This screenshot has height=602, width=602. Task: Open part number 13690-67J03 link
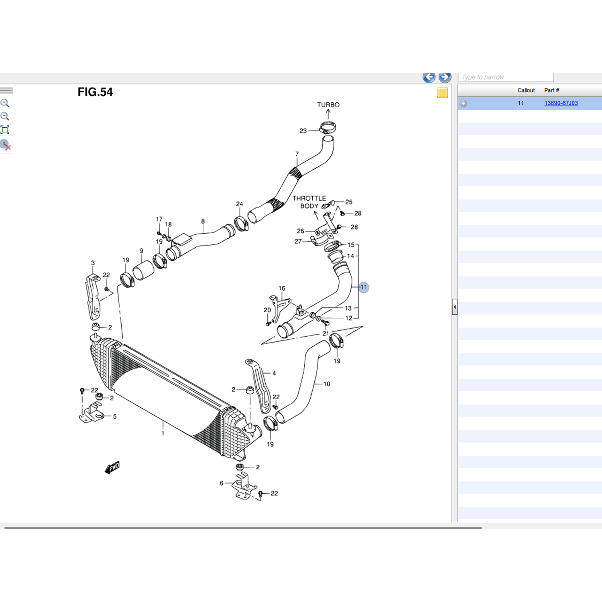click(x=561, y=103)
